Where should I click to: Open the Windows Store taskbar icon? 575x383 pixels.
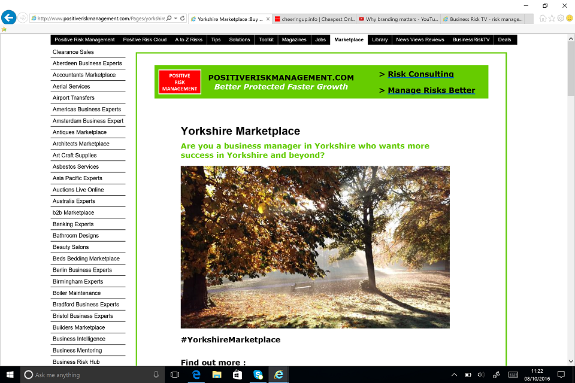tap(237, 375)
